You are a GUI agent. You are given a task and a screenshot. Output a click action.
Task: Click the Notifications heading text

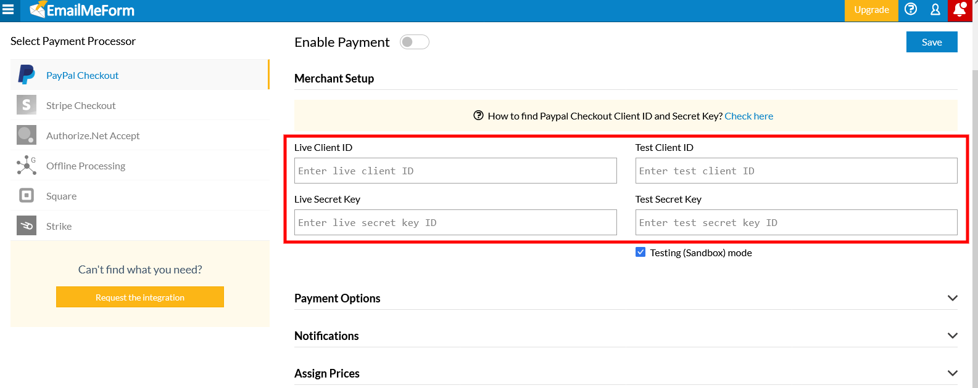tap(326, 336)
